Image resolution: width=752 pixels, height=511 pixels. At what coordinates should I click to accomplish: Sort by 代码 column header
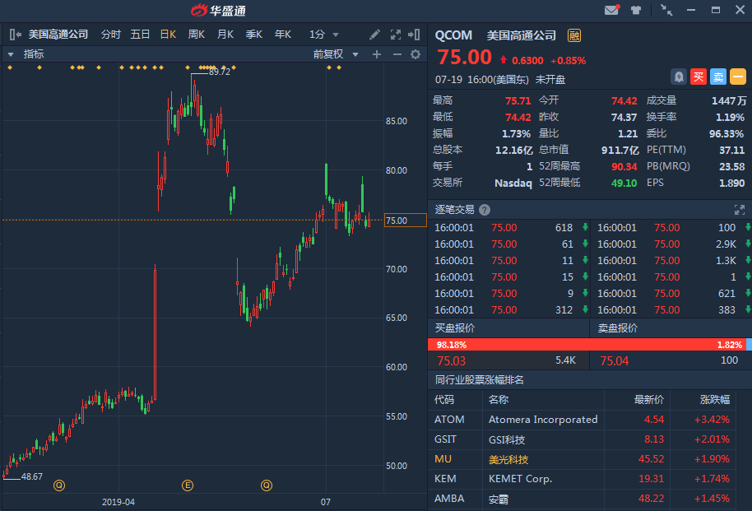(x=444, y=400)
